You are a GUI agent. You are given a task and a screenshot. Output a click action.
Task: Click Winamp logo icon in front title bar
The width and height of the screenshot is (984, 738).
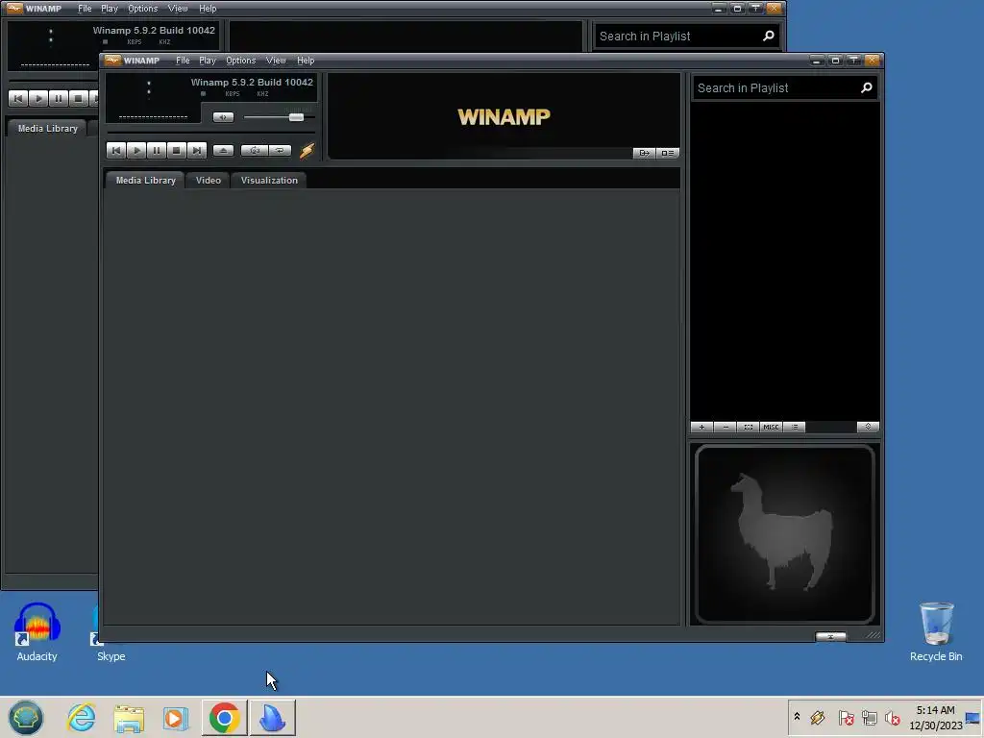tap(112, 61)
